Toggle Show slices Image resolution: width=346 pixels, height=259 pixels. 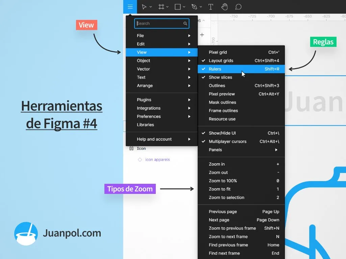pyautogui.click(x=241, y=77)
